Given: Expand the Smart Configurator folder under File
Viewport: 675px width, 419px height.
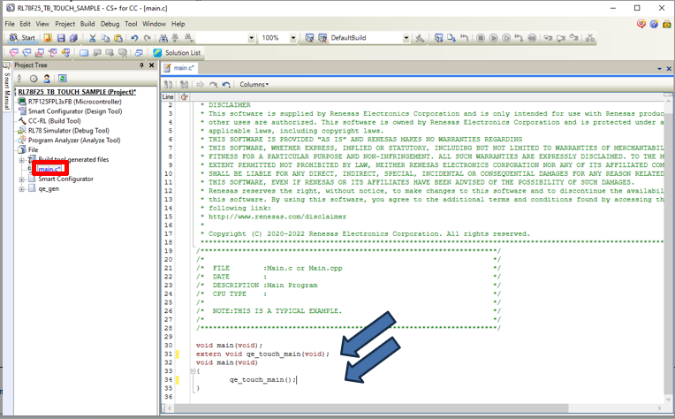Looking at the screenshot, I should 22,179.
